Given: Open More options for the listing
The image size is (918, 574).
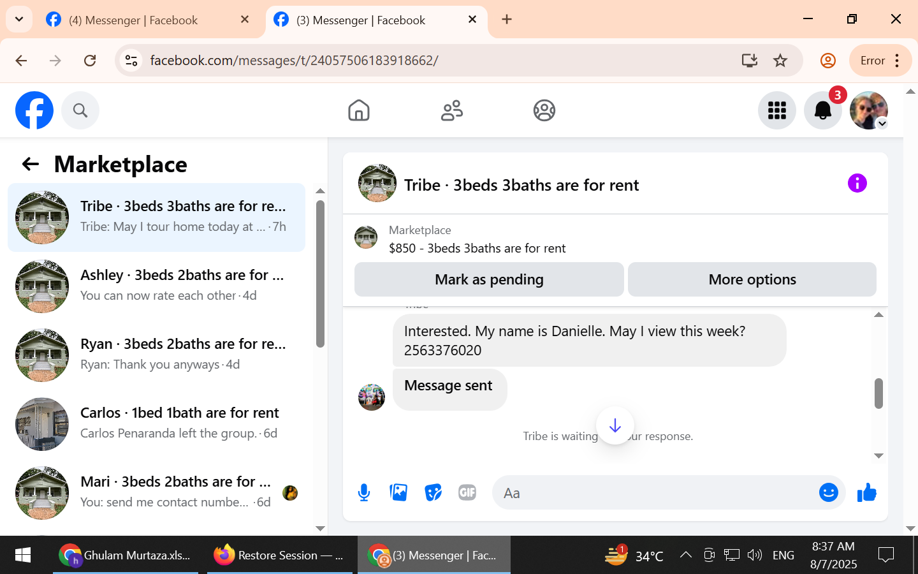Looking at the screenshot, I should [x=752, y=279].
